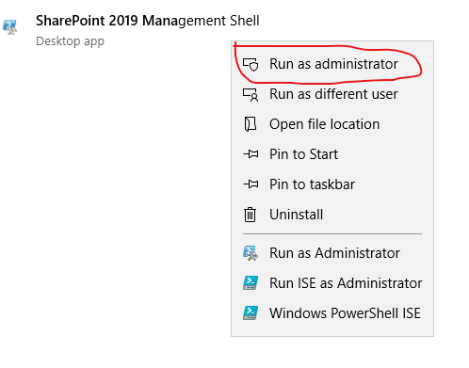The width and height of the screenshot is (469, 368).
Task: Click the folder icon beside Open file location
Action: click(251, 124)
